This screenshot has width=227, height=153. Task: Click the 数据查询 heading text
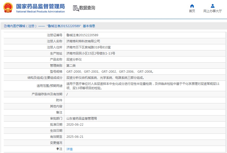coord(87,8)
